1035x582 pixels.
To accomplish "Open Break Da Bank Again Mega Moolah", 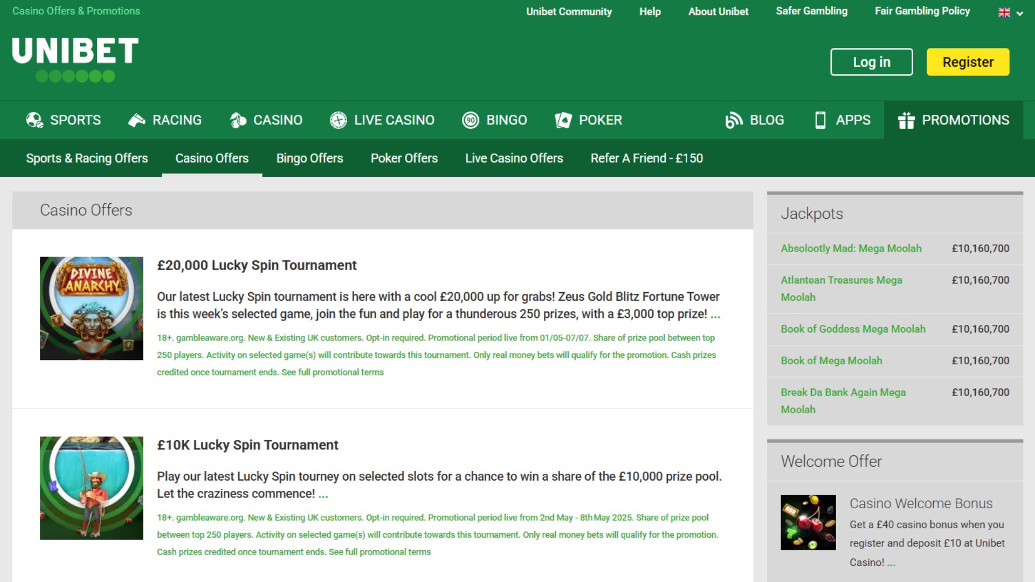I will pyautogui.click(x=843, y=401).
